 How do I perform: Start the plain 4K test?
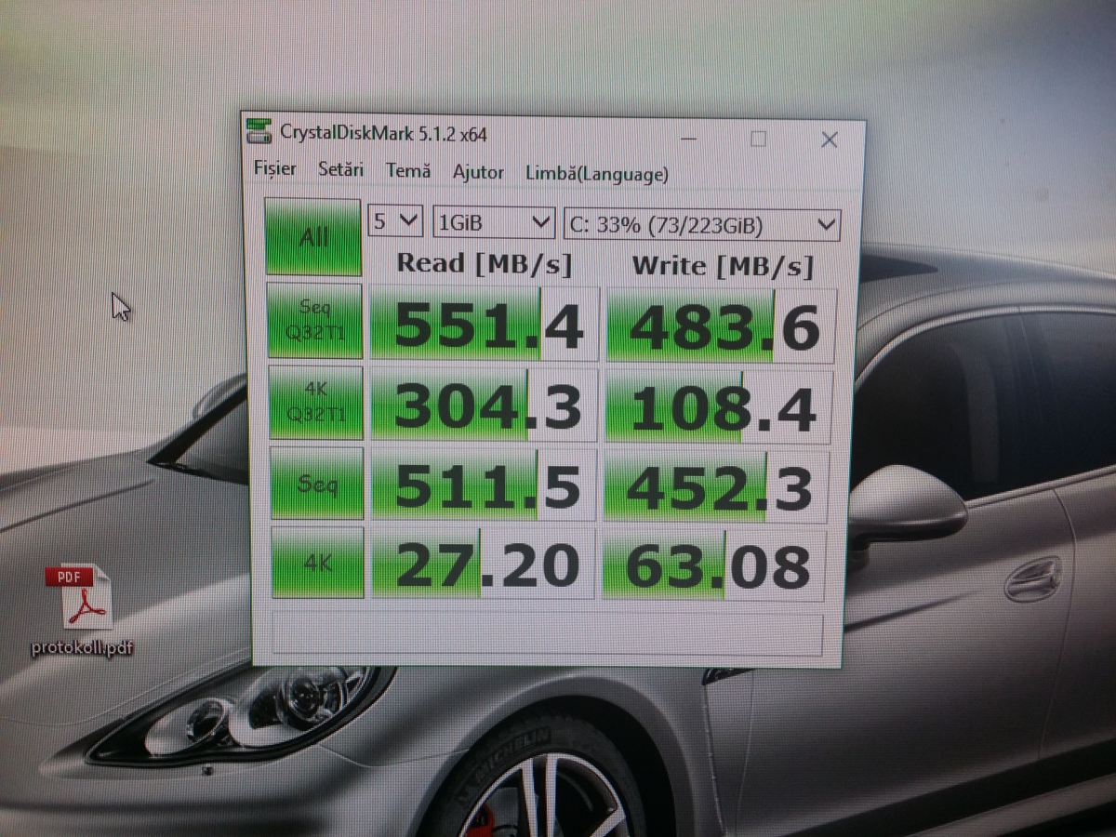pos(316,562)
